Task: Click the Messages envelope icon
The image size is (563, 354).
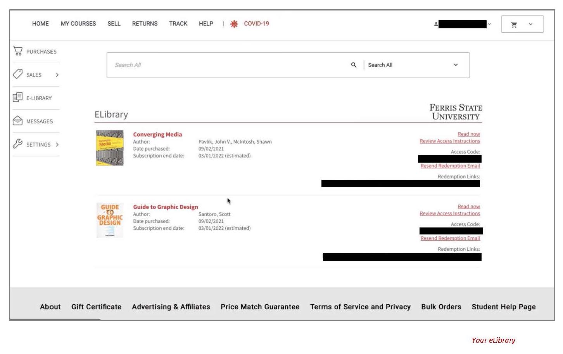Action: click(18, 121)
